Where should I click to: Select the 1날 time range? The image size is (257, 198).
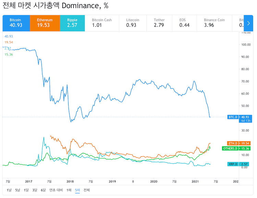click(x=9, y=190)
